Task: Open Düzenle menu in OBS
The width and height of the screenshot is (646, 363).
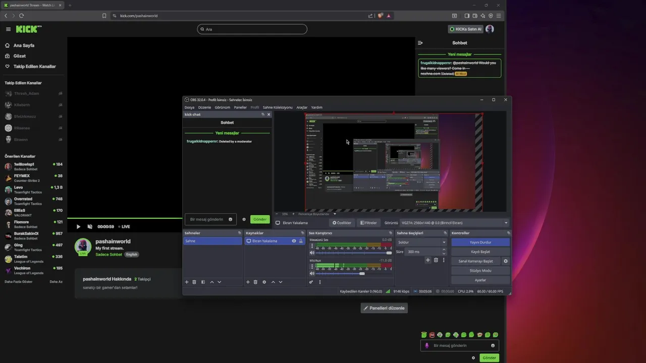Action: pyautogui.click(x=204, y=107)
